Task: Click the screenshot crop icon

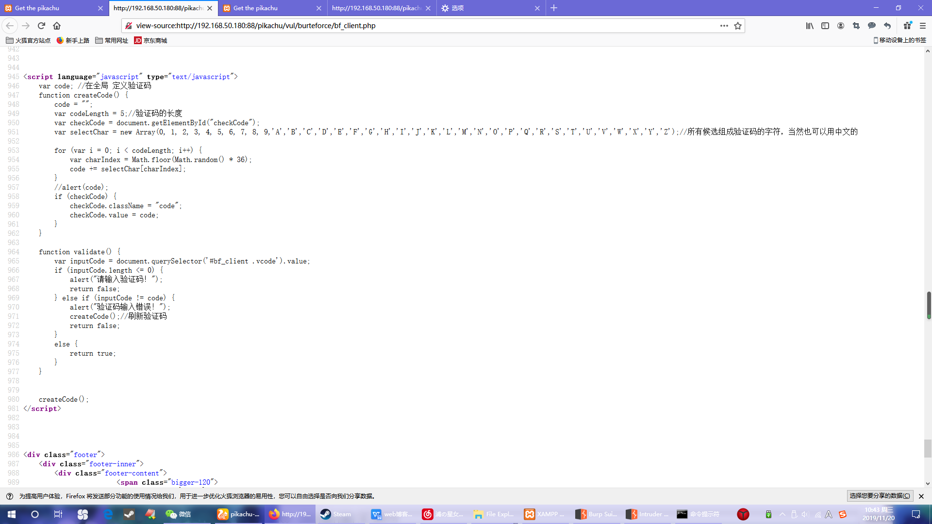Action: (x=856, y=26)
